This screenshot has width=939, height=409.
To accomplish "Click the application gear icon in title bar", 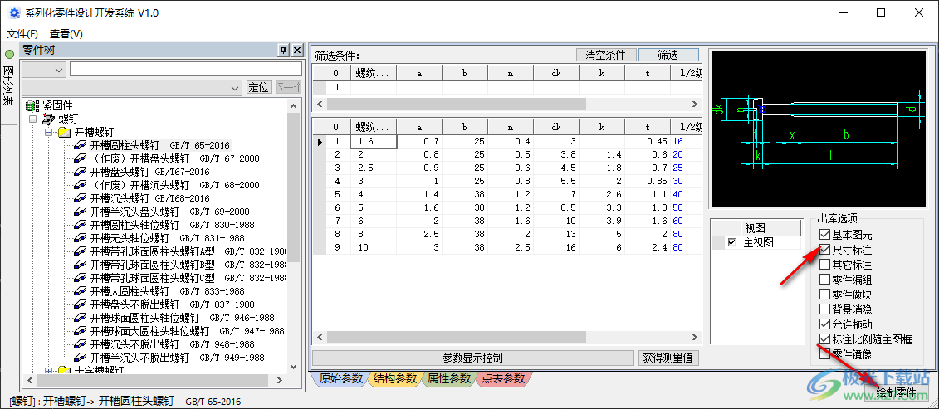I will [14, 12].
